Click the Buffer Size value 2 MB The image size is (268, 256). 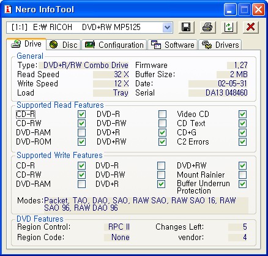click(x=233, y=75)
